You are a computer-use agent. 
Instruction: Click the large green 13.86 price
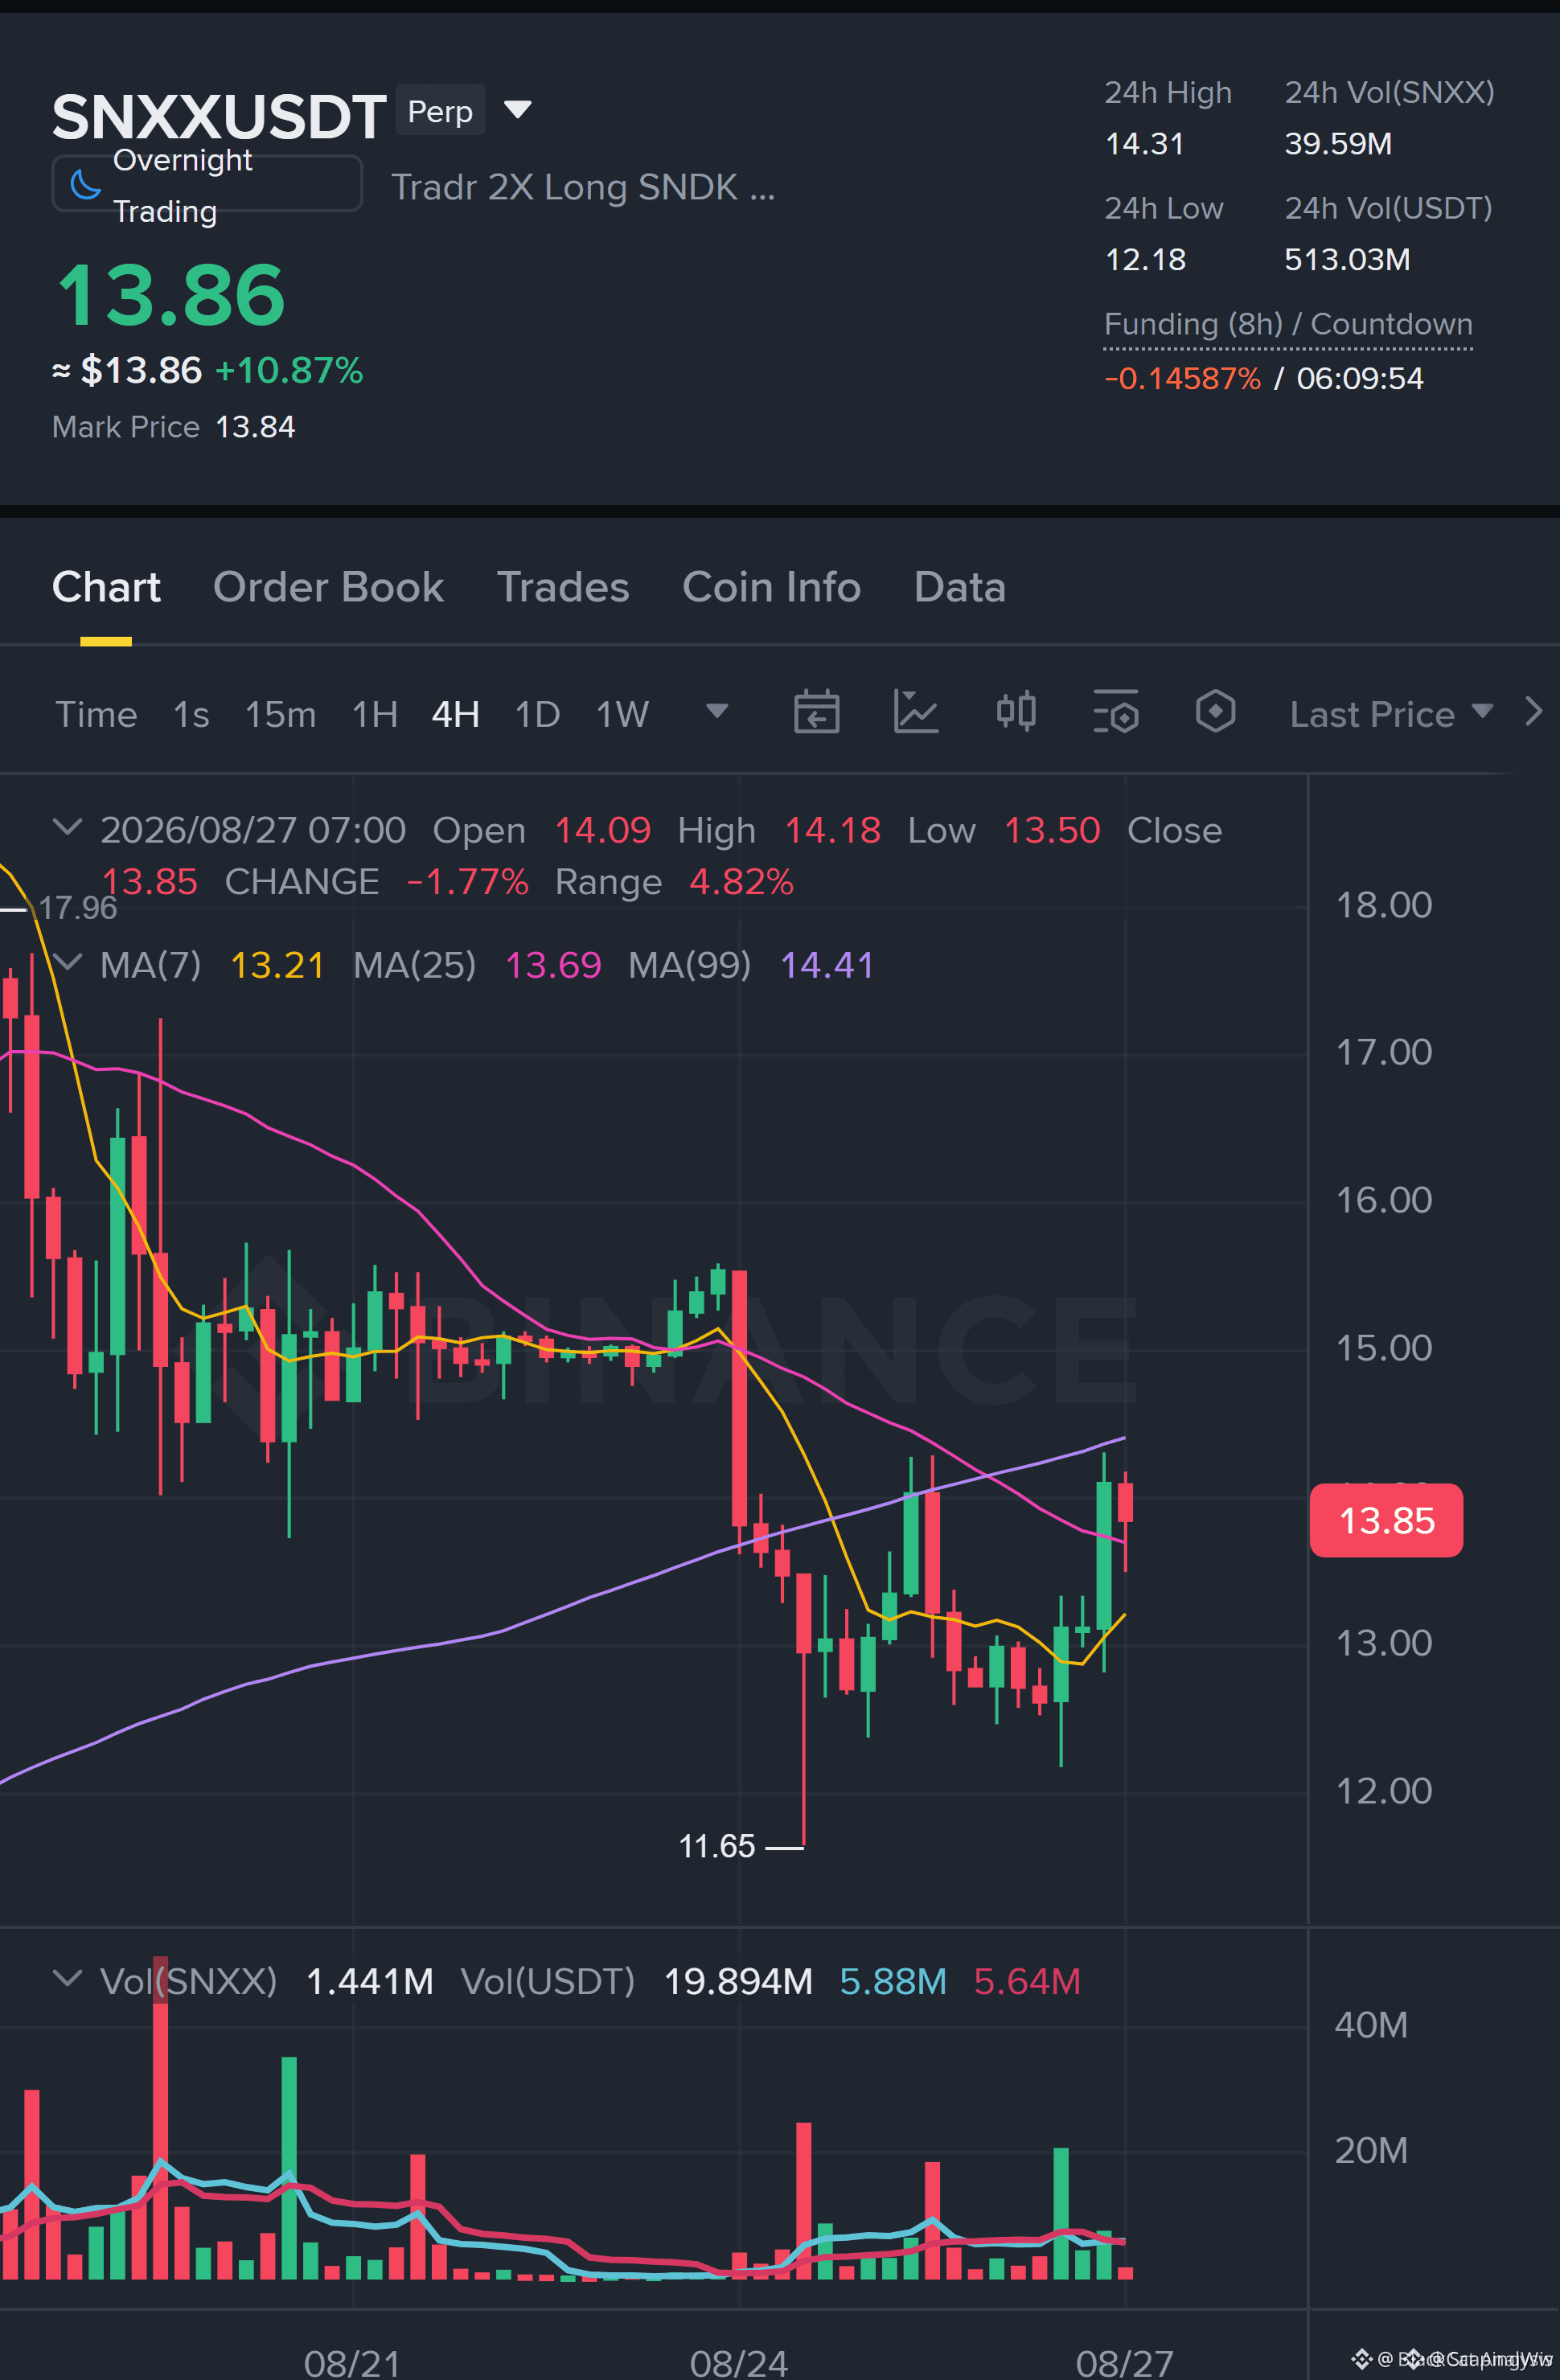(x=171, y=295)
